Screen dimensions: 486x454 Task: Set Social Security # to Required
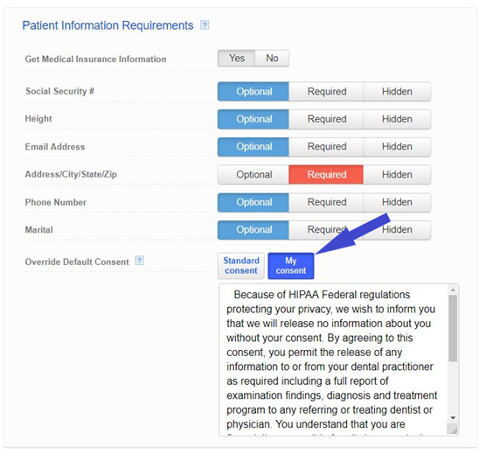(x=326, y=92)
